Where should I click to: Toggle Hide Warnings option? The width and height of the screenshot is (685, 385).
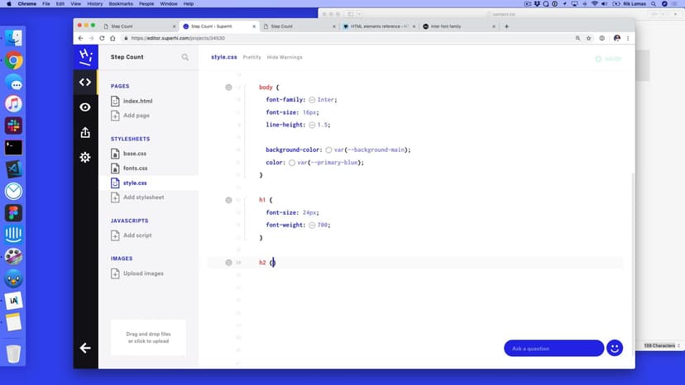click(285, 57)
